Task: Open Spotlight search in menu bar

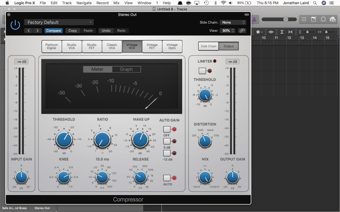Action: (315, 3)
